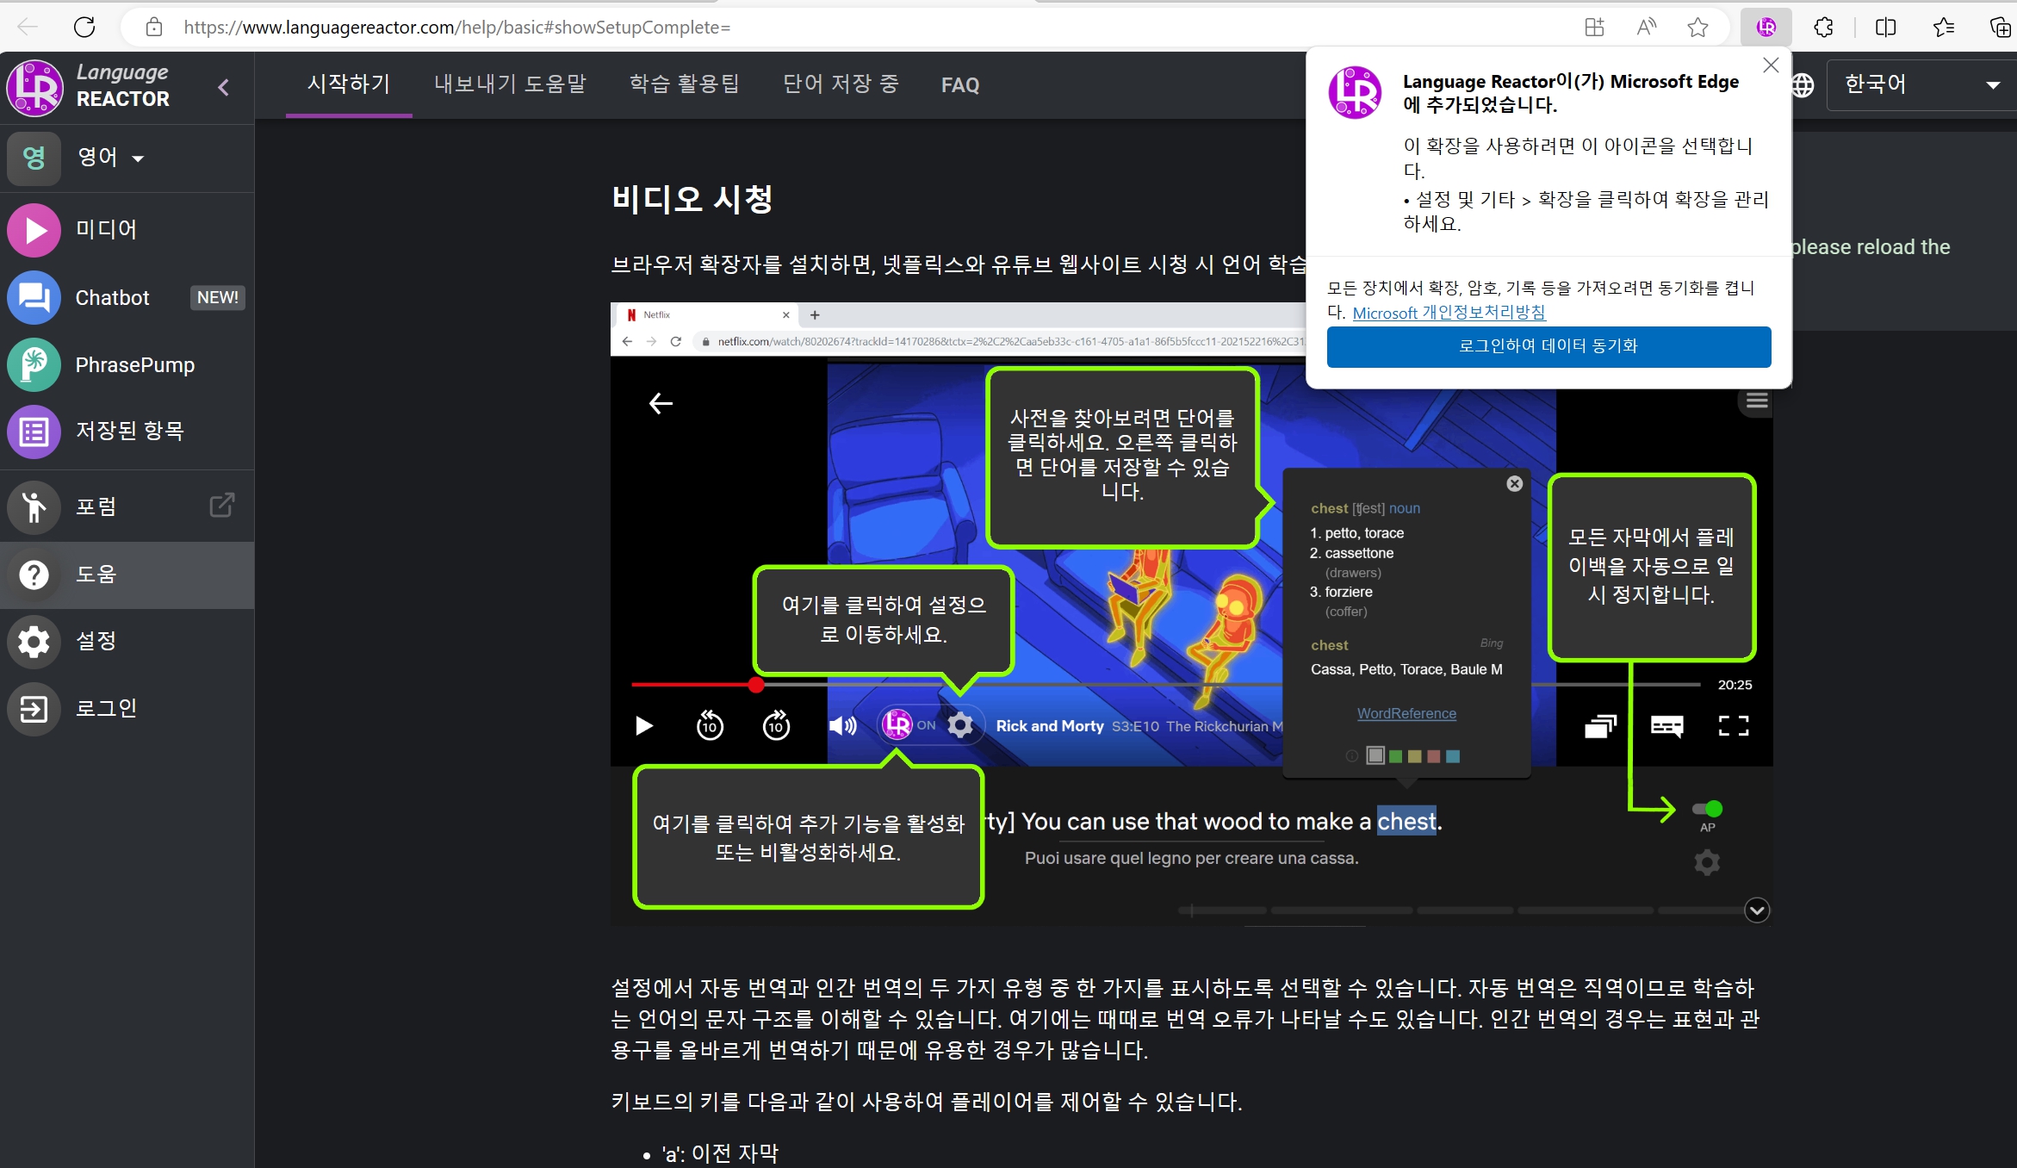The image size is (2017, 1168).
Task: Click the address bar URL
Action: [x=456, y=28]
